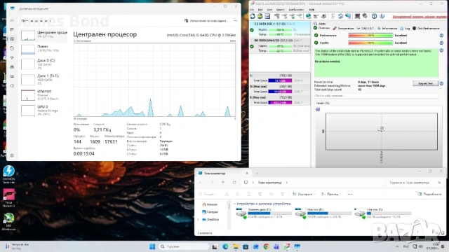The image size is (449, 252).
Task: Click the Windows Start button
Action: click(x=152, y=246)
